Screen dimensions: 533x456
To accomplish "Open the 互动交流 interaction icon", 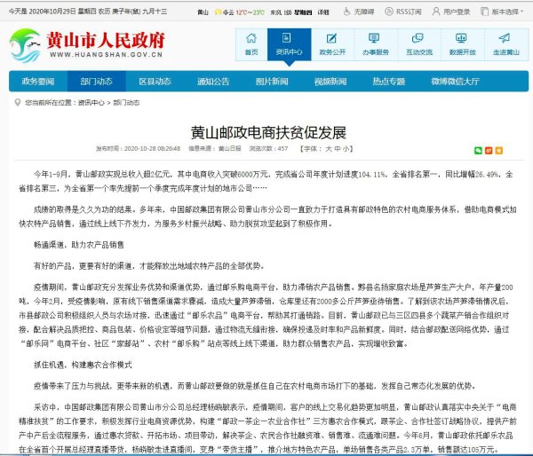I will (x=418, y=45).
